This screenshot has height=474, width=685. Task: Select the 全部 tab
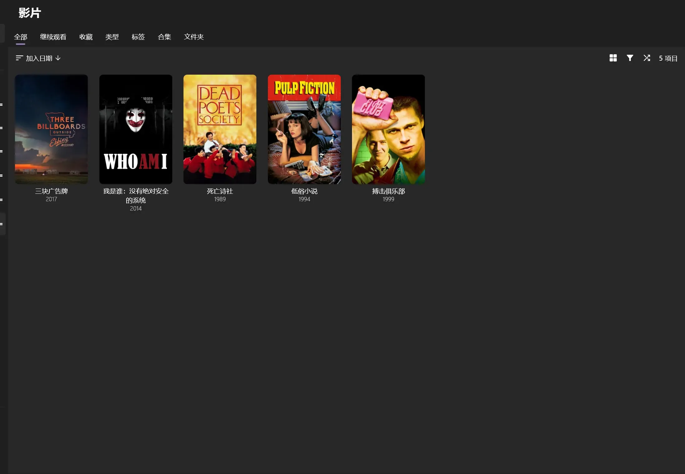21,37
